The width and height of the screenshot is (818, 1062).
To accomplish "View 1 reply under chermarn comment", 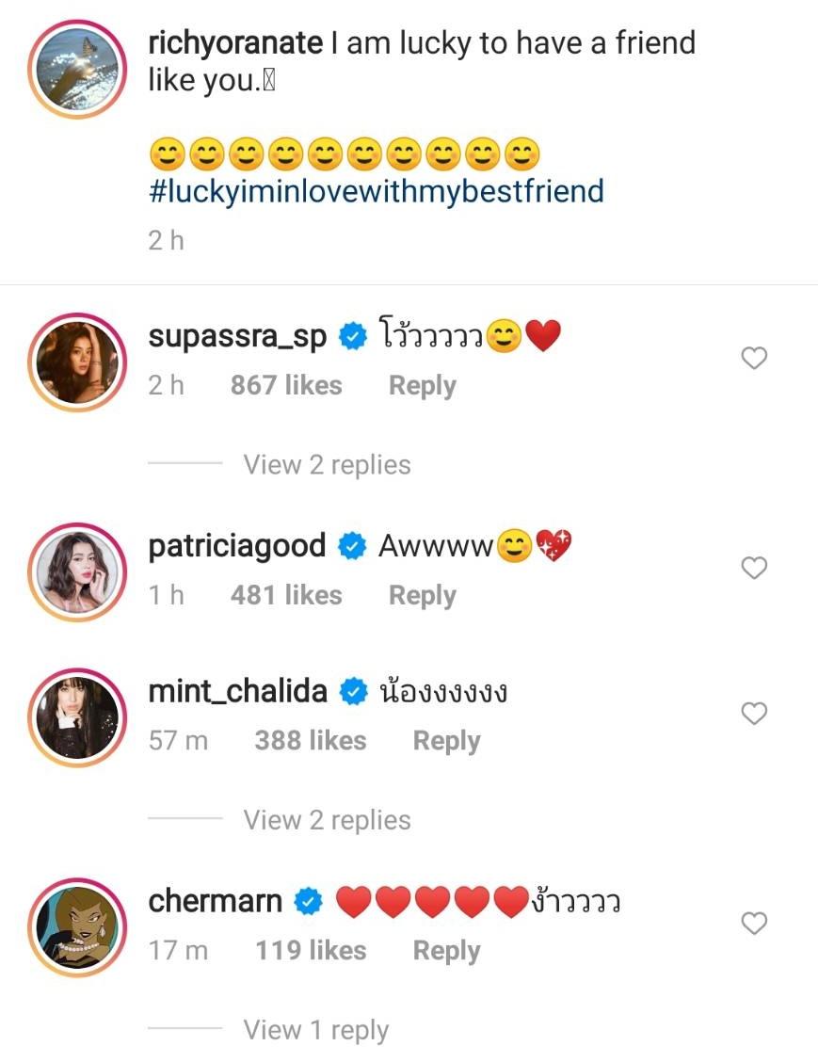I will tap(315, 1030).
